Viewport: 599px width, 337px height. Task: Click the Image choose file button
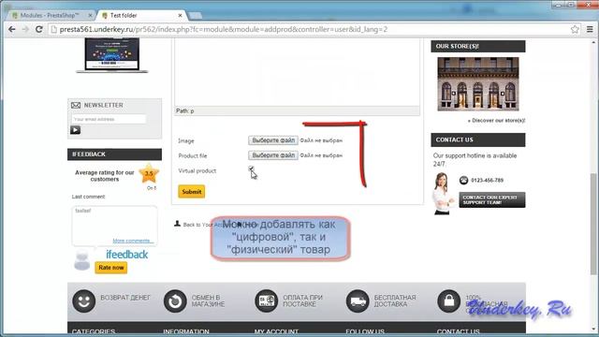273,140
